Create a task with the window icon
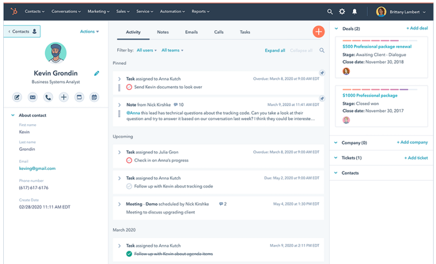Screen dimensions: 436x264 [x=79, y=97]
